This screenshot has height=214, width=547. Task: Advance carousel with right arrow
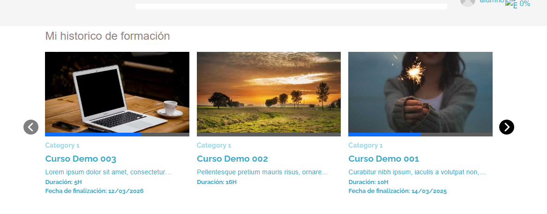[507, 127]
